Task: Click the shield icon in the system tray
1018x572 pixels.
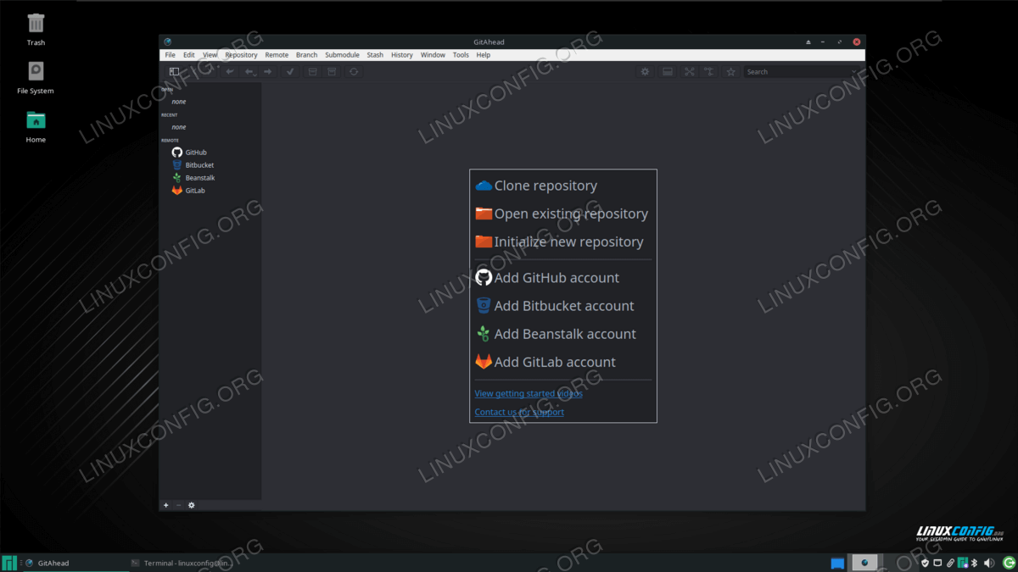Action: (x=925, y=563)
